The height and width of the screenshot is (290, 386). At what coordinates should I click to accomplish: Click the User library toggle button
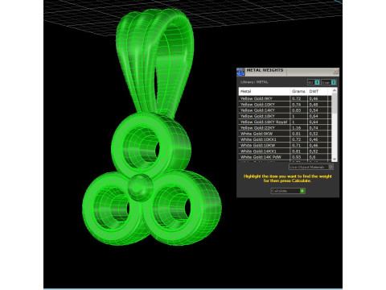tap(328, 82)
